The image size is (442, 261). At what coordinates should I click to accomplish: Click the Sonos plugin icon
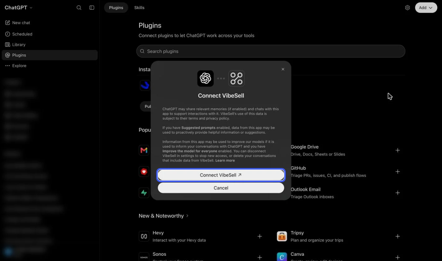pyautogui.click(x=144, y=257)
